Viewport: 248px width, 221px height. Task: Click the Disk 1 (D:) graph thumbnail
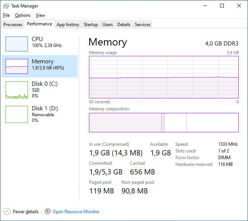pos(17,114)
